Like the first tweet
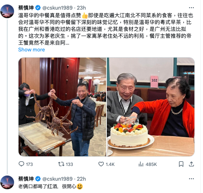203x193 pixels. (x=106, y=164)
